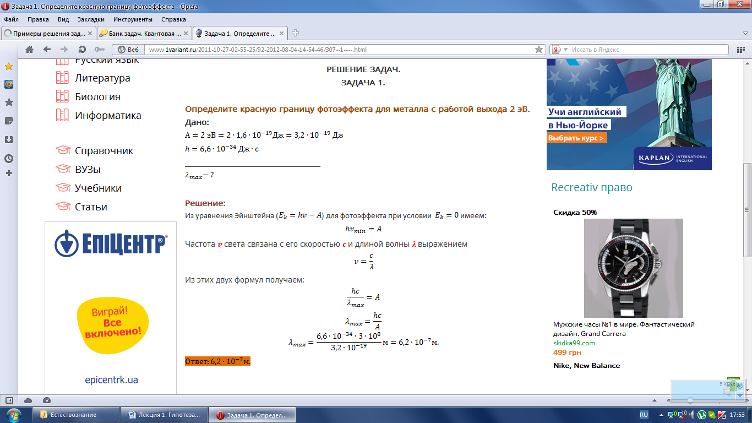Open the Downloads panel in sidebar

click(x=9, y=139)
